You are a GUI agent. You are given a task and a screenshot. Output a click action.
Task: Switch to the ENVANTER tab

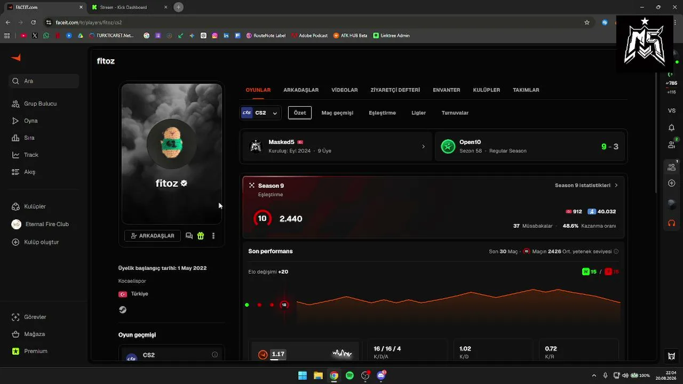point(447,90)
